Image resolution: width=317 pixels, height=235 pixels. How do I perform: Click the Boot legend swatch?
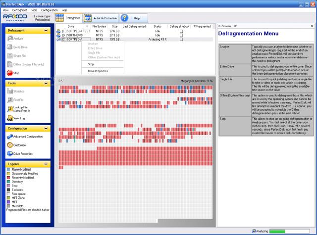click(x=8, y=186)
